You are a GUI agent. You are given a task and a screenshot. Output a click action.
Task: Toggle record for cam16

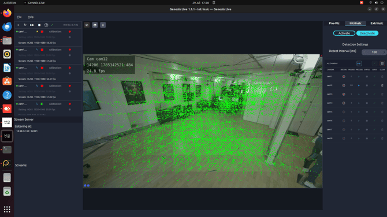344,121
